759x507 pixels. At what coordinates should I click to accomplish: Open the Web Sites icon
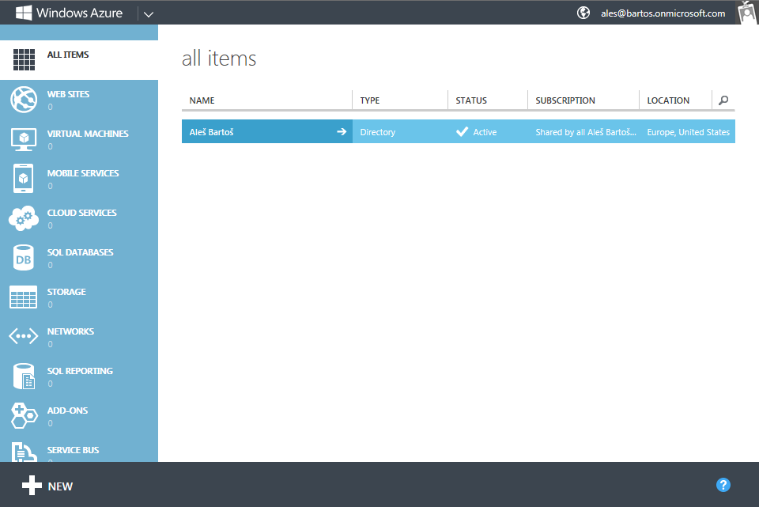pyautogui.click(x=24, y=100)
